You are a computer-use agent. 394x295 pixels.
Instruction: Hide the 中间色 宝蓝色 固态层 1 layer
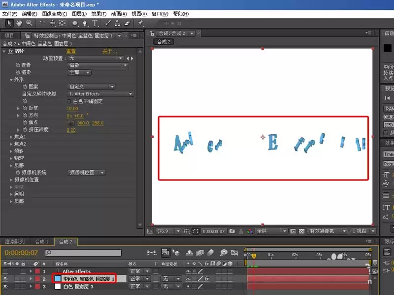pyautogui.click(x=5, y=279)
